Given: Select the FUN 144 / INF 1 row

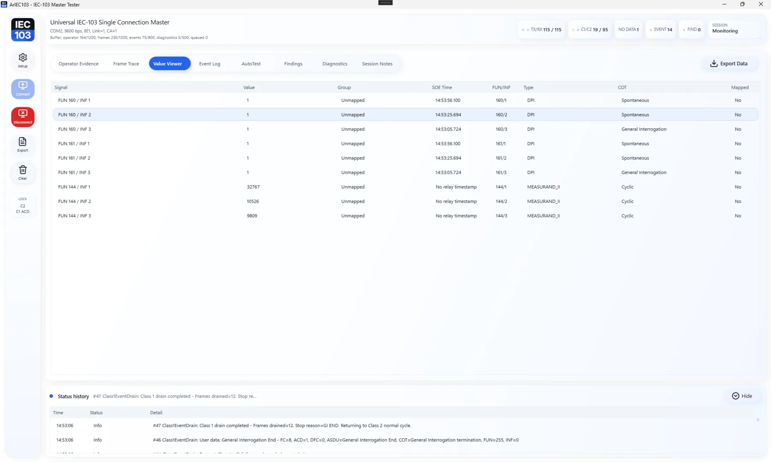Looking at the screenshot, I should [405, 187].
